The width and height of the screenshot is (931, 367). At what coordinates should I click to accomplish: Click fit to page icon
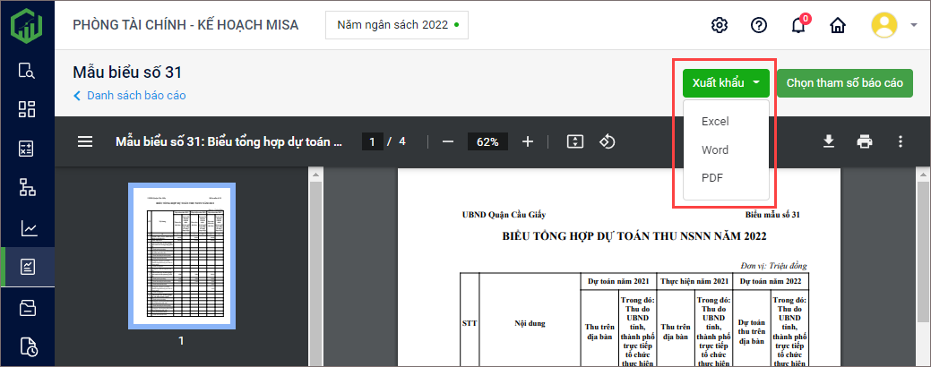575,141
